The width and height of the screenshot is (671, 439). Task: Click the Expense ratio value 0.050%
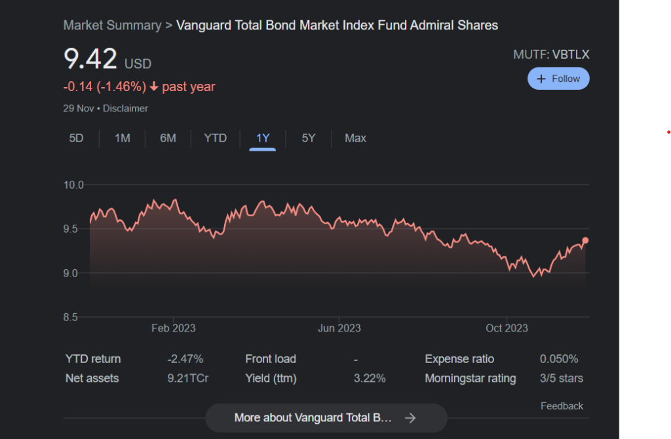tap(559, 359)
